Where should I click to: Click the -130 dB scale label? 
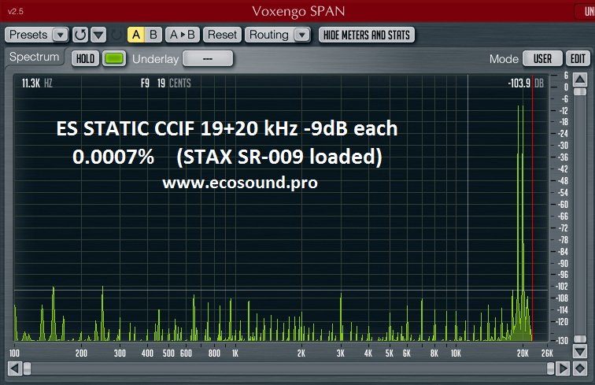(x=563, y=341)
